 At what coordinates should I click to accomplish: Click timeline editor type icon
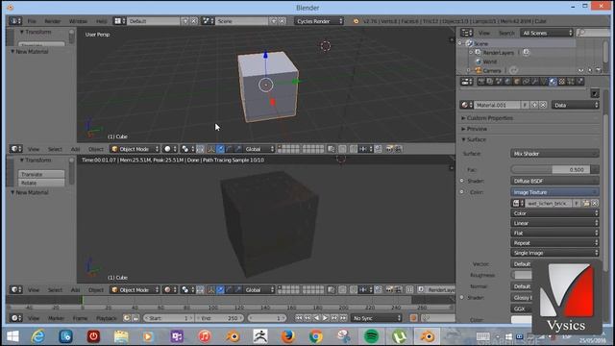coord(16,318)
